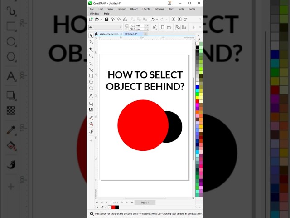Click the red circle on the canvas
Viewport: 290px width, 218px height.
pos(143,125)
